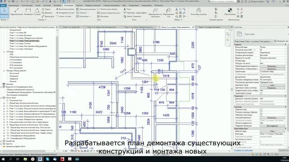289x162 pixels.
Task: Select the Radius dimension tool
Action: point(46,9)
